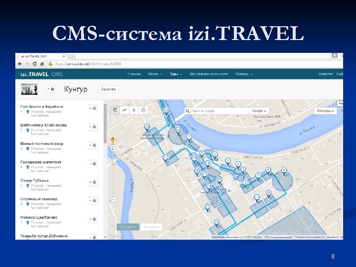The width and height of the screenshot is (356, 267).
Task: Open the Туры menu
Action: [x=176, y=74]
